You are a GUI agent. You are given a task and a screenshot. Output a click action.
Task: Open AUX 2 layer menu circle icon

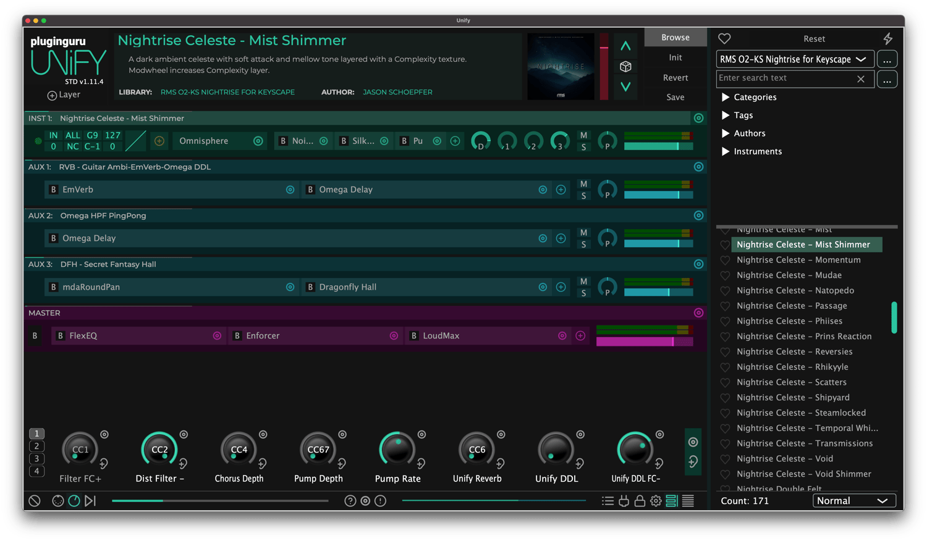click(x=698, y=216)
